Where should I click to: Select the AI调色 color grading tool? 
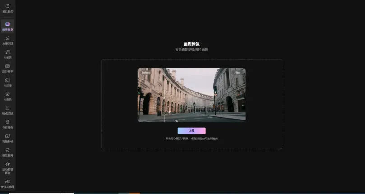coord(8,97)
